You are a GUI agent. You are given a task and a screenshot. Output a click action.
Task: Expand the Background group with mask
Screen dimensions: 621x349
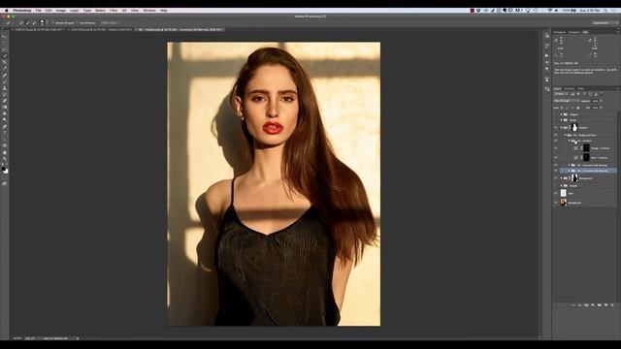[x=561, y=178]
